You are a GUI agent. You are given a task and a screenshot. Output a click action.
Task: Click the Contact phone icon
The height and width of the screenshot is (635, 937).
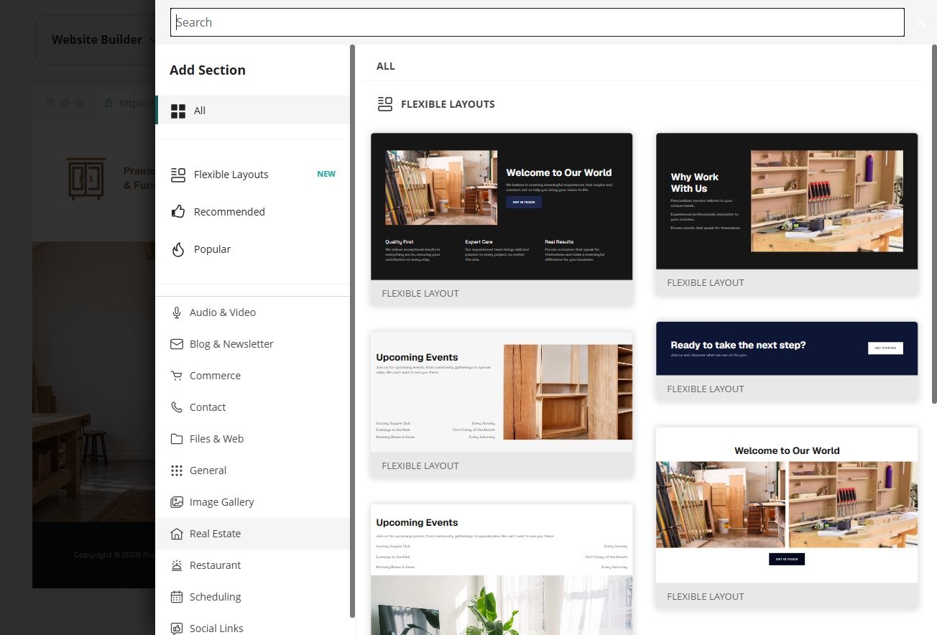pos(177,407)
